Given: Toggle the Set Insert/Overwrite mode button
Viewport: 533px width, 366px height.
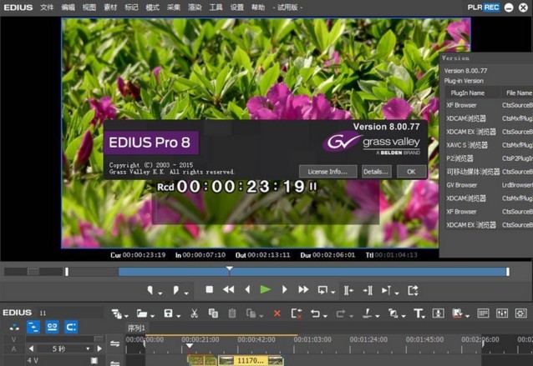Looking at the screenshot, I should [x=14, y=328].
